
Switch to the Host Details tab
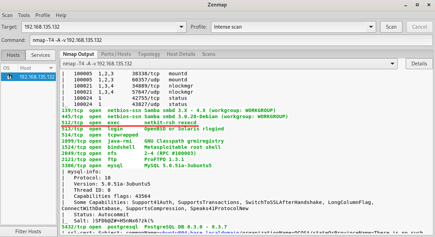(x=181, y=54)
